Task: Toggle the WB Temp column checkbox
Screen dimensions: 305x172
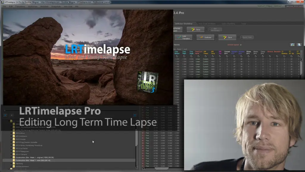Action: point(213,56)
